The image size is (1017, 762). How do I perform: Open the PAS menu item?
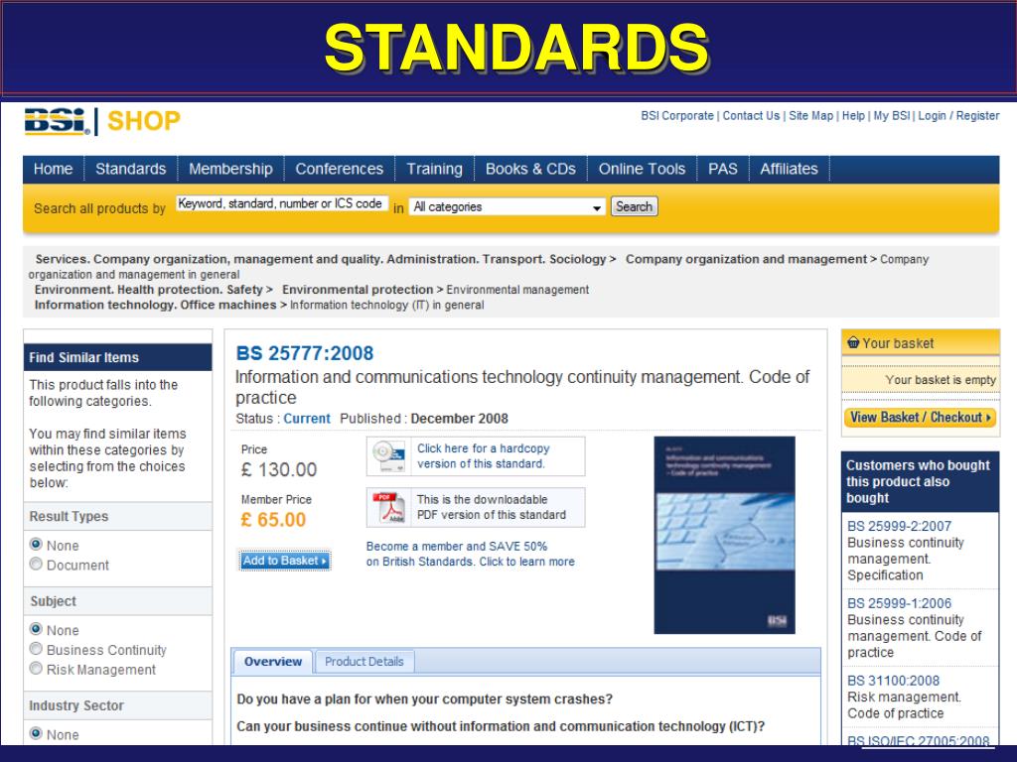click(723, 169)
